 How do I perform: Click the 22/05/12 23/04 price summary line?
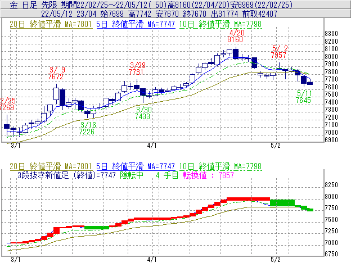click(159, 14)
